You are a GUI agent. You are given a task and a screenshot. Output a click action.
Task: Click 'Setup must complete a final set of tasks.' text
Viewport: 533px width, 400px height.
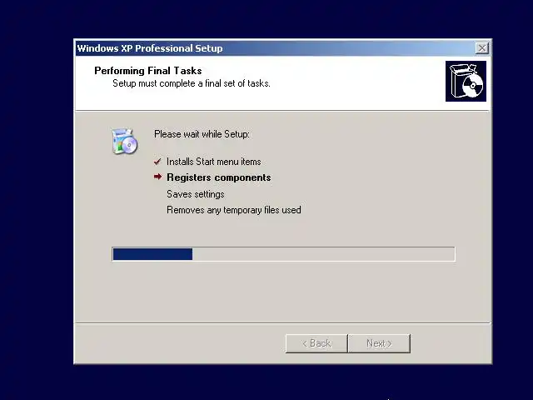tap(192, 83)
